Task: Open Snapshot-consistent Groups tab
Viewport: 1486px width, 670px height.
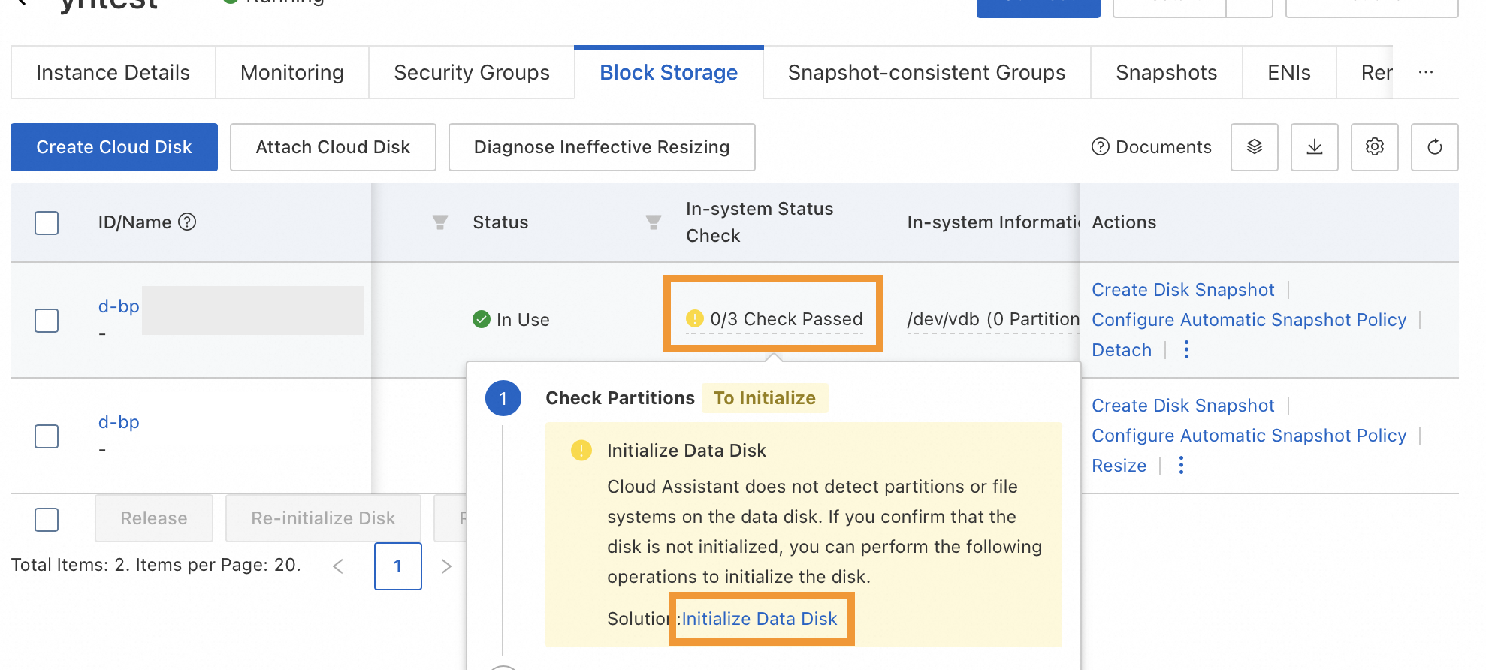Action: coord(926,72)
